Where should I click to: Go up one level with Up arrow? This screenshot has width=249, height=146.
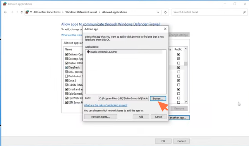pyautogui.click(x=22, y=12)
